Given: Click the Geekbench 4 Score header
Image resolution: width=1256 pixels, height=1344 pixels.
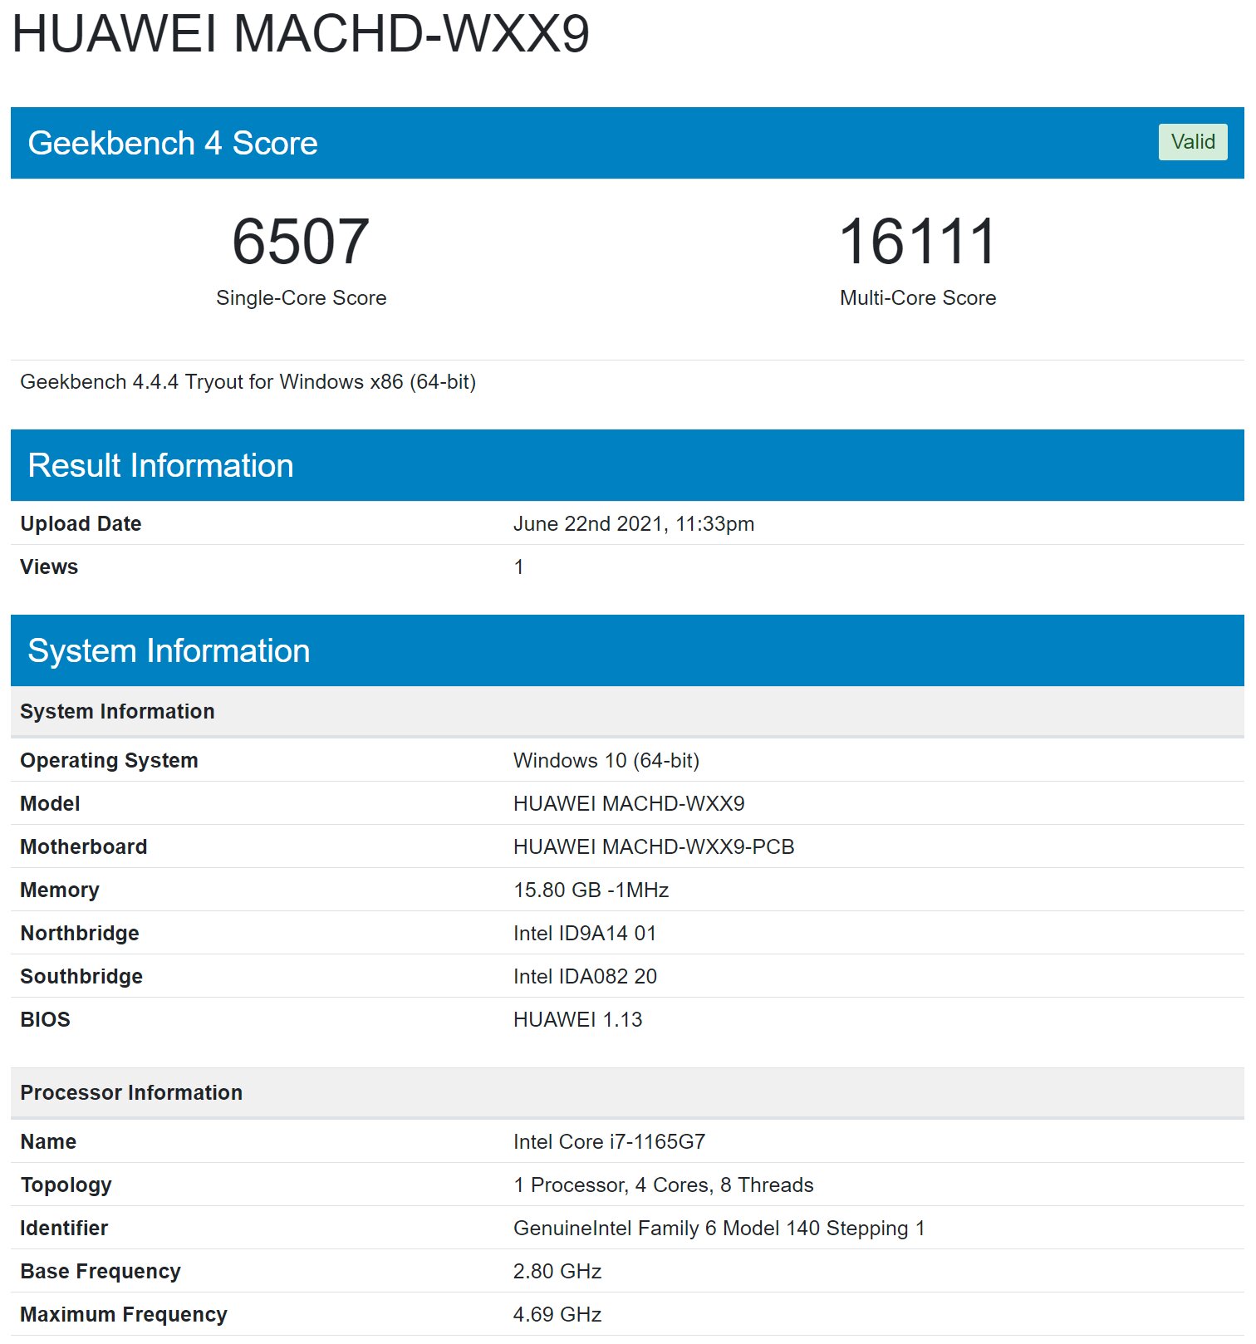Looking at the screenshot, I should click(x=173, y=143).
